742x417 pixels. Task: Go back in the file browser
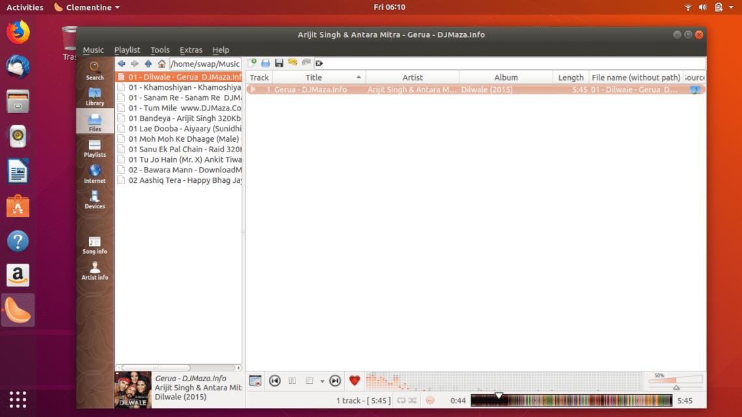coord(122,63)
